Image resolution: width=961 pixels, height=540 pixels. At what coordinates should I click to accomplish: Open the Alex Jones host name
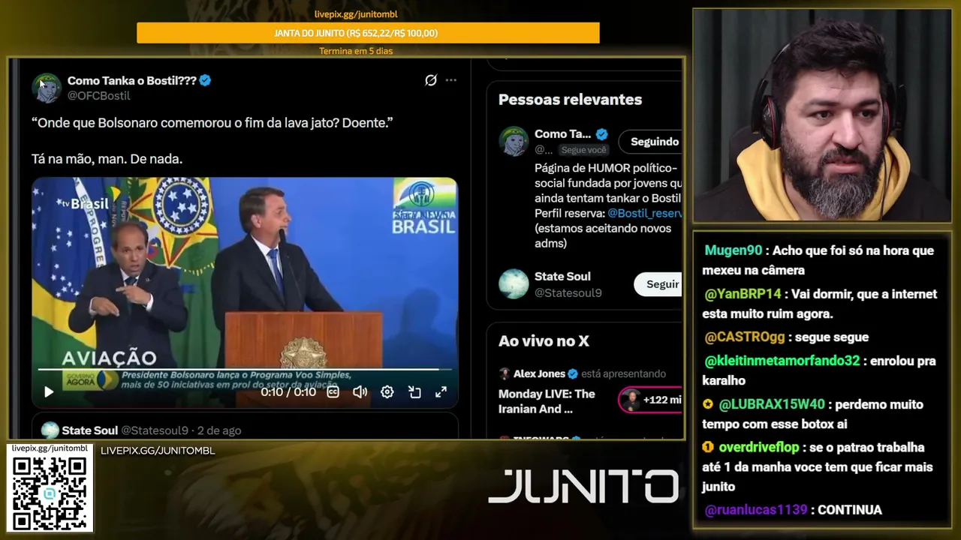(539, 373)
